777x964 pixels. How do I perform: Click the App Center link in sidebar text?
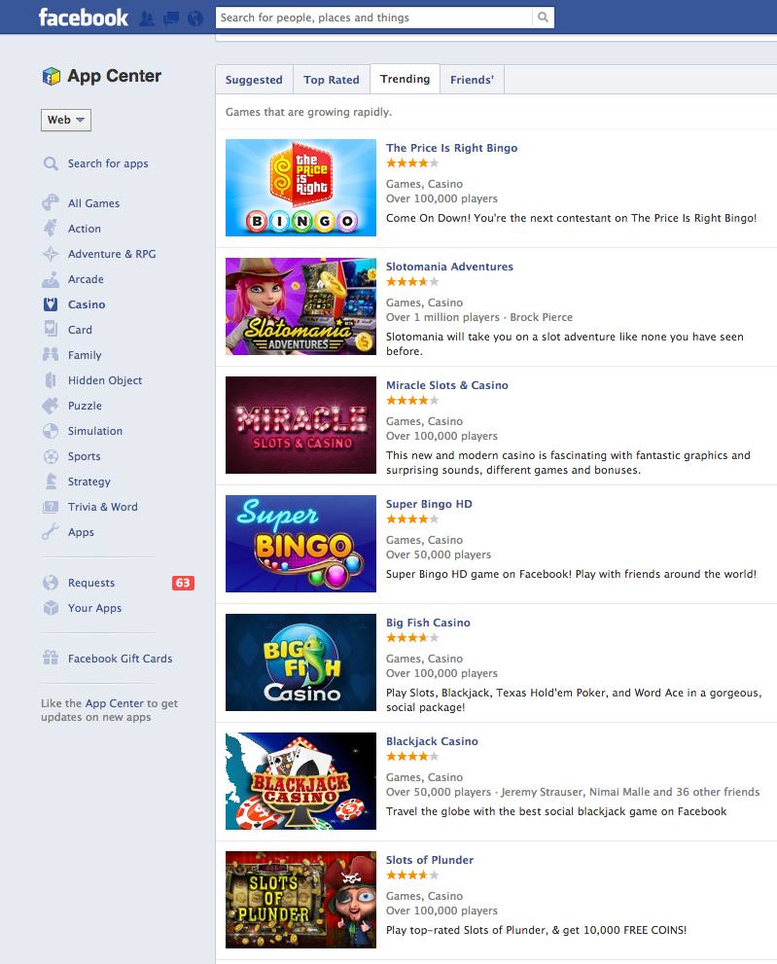coord(114,703)
